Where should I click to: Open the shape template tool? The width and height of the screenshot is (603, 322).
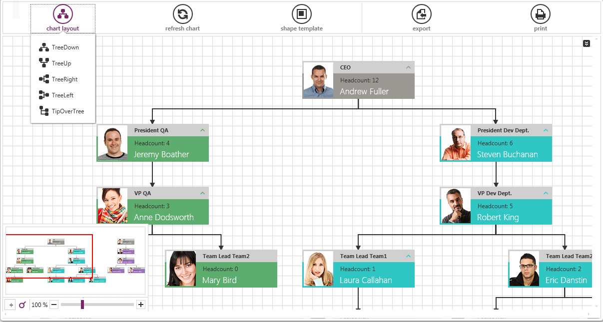click(x=301, y=14)
